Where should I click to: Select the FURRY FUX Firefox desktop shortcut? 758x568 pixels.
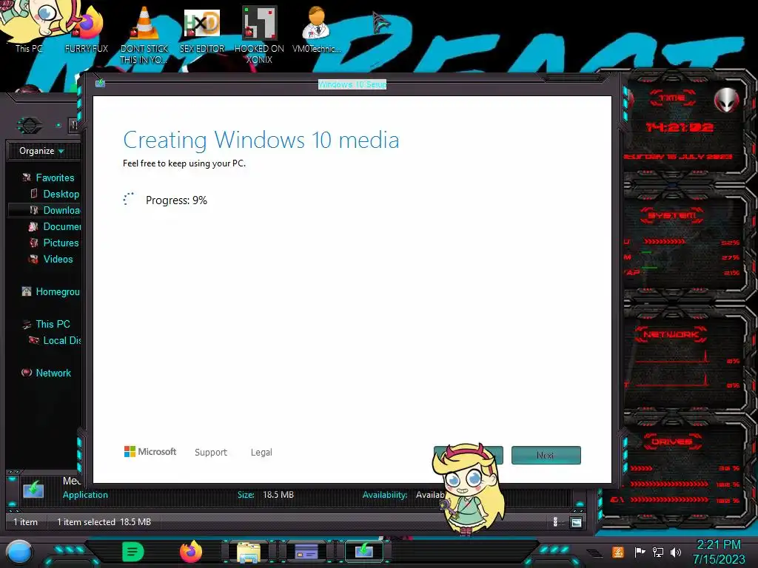87,30
